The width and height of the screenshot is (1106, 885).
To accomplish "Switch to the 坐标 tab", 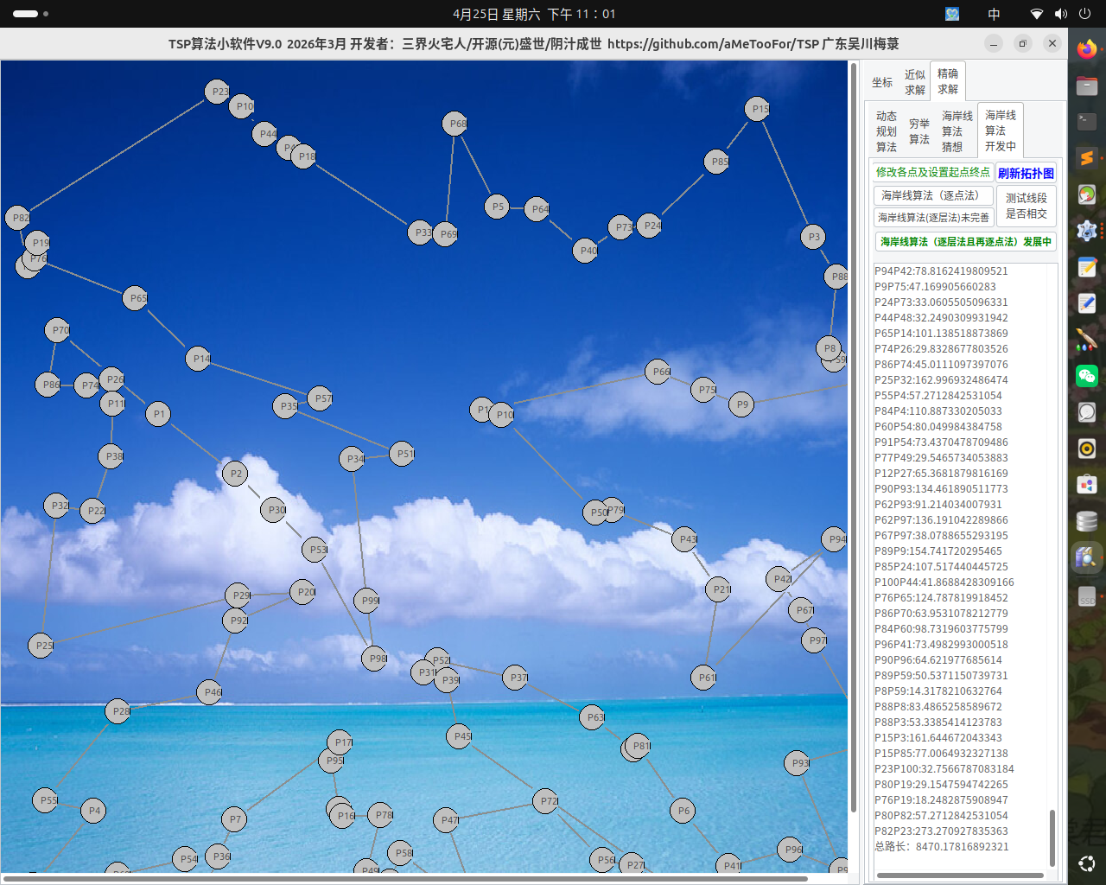I will 882,82.
